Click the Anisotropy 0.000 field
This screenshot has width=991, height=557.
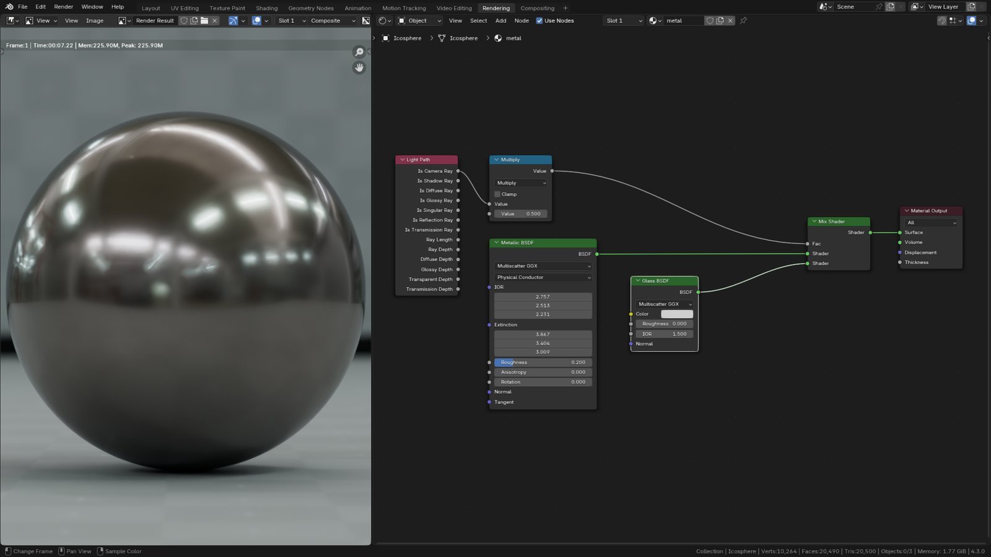click(x=543, y=372)
